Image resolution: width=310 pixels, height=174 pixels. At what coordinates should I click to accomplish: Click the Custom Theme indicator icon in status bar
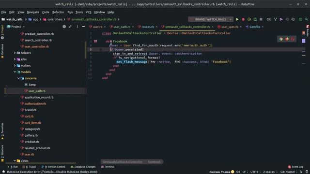click(232, 172)
